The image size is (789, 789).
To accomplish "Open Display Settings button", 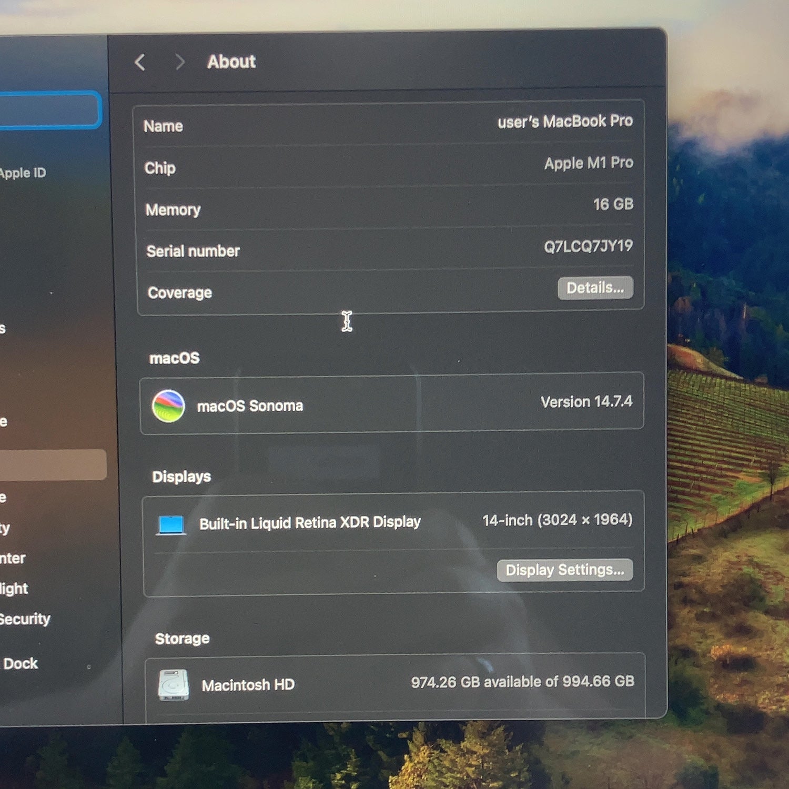I will (565, 570).
